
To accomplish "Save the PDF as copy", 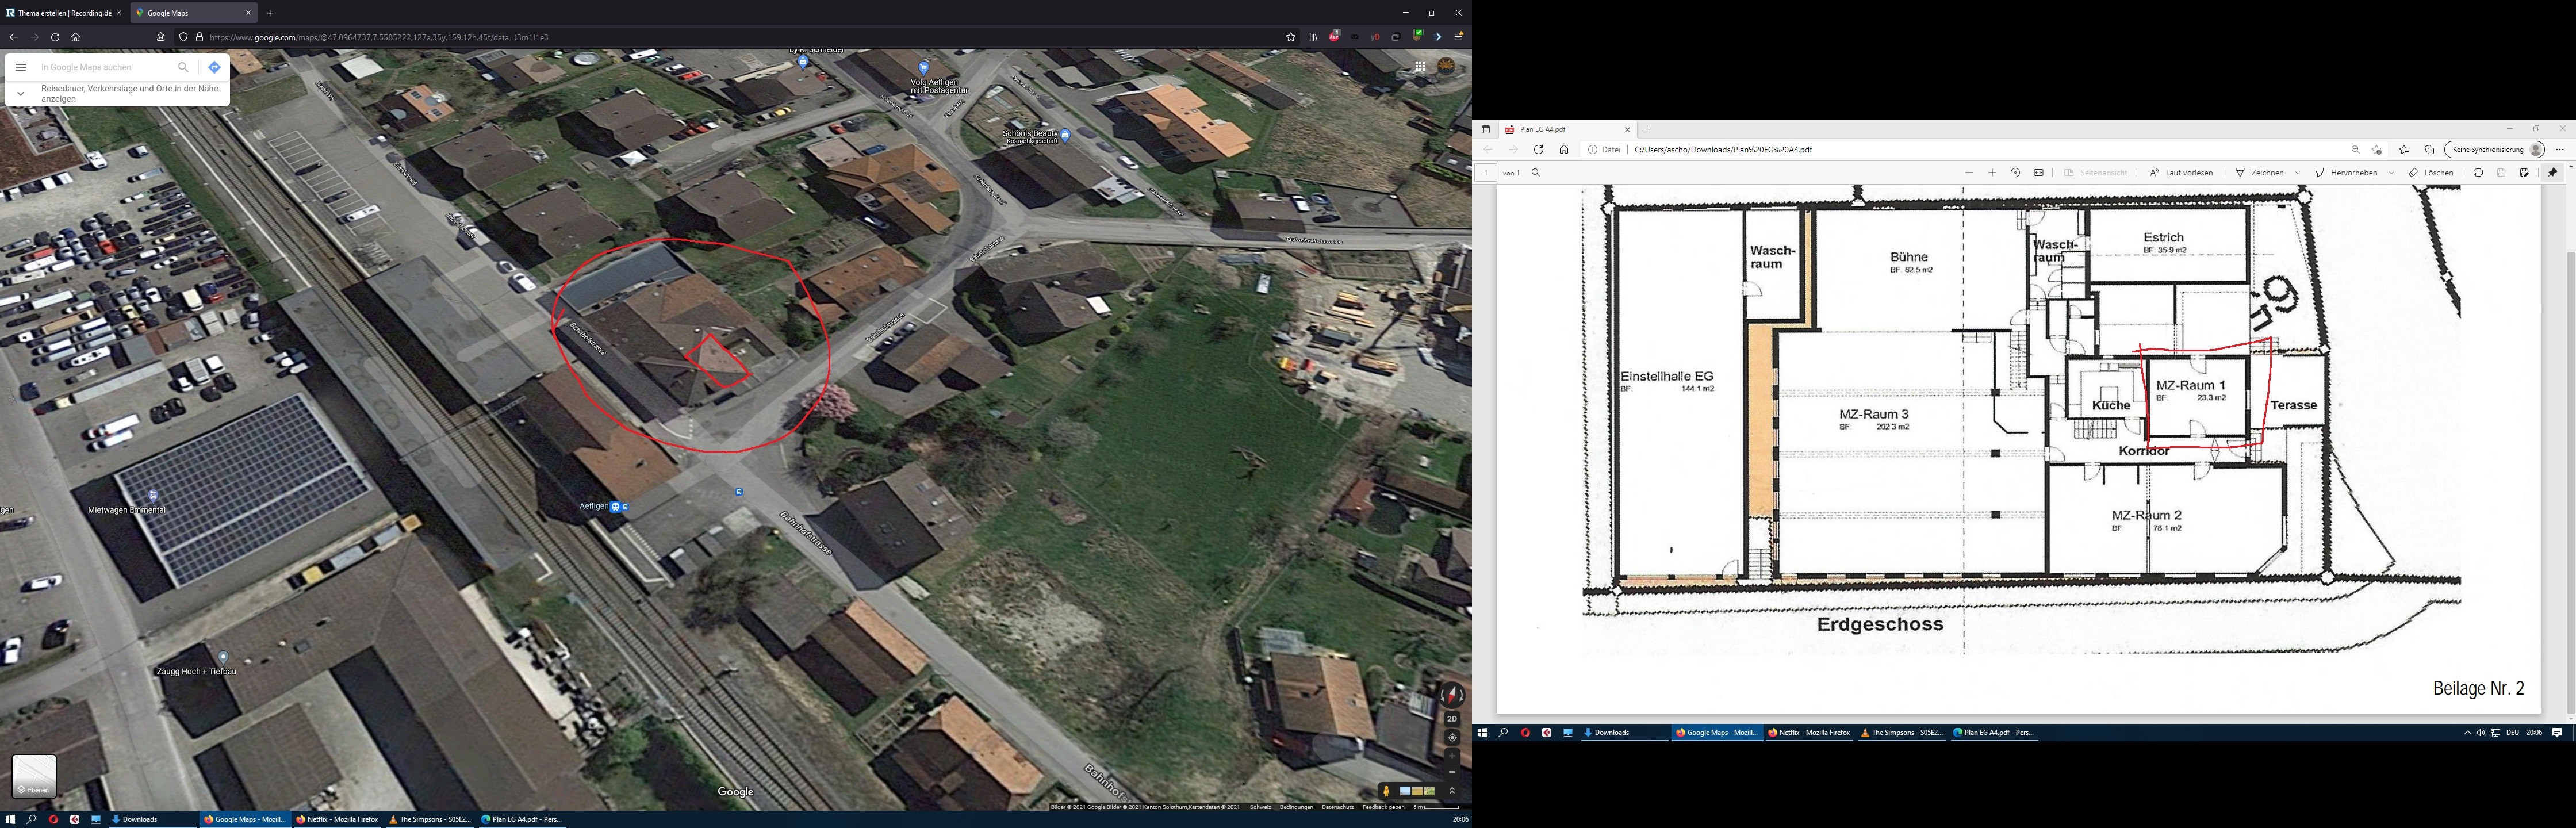I will pos(2524,173).
